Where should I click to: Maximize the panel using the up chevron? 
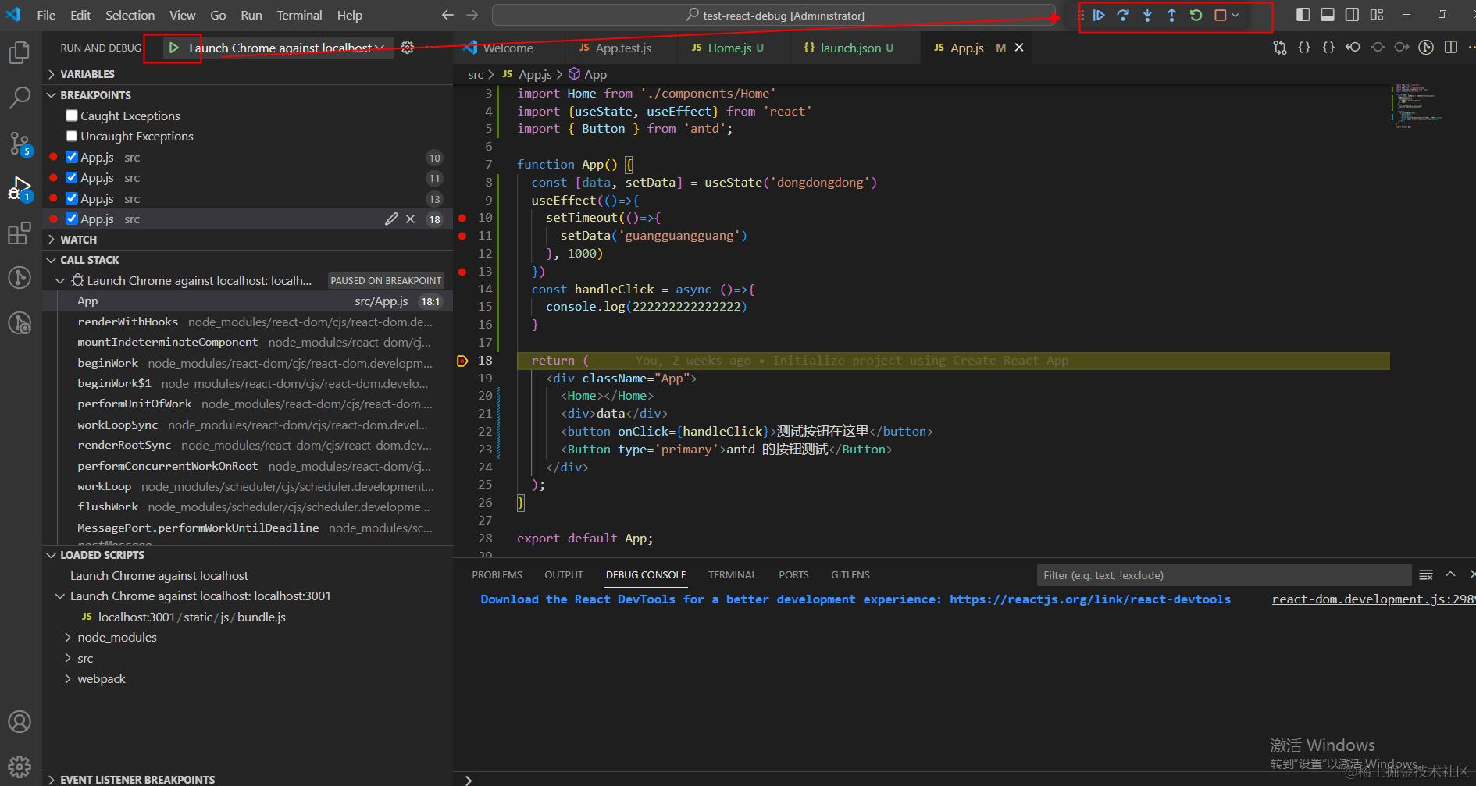tap(1450, 574)
